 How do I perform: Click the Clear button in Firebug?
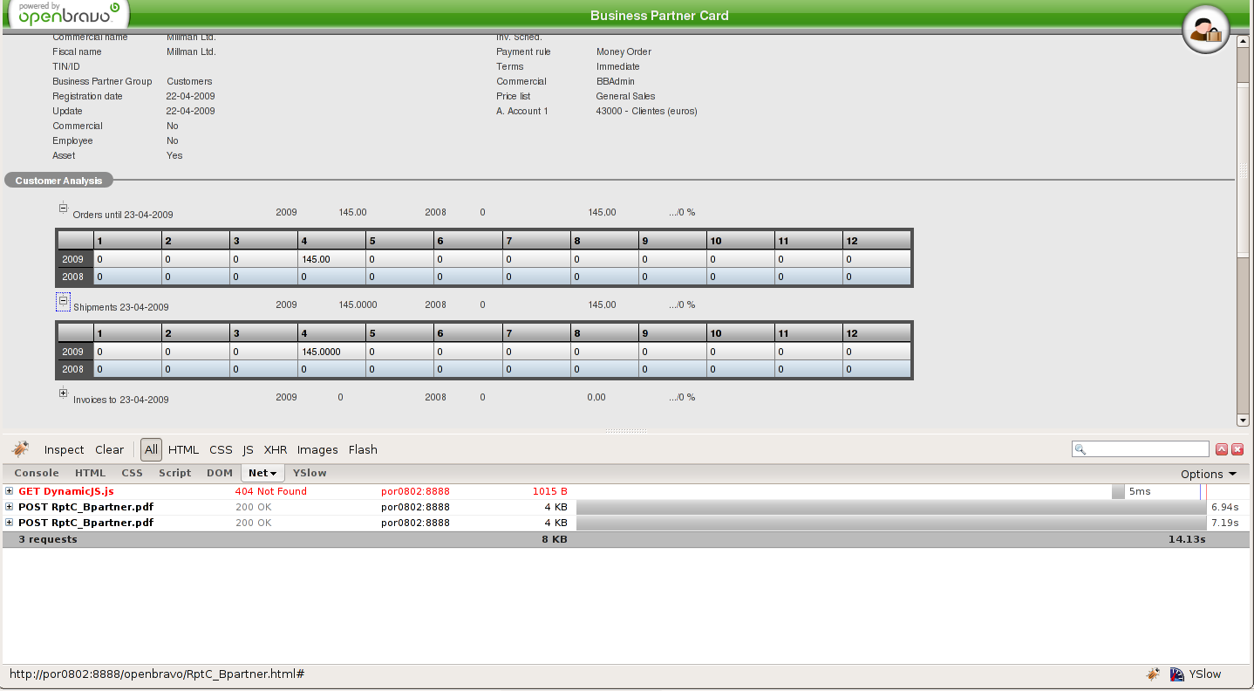pos(110,450)
